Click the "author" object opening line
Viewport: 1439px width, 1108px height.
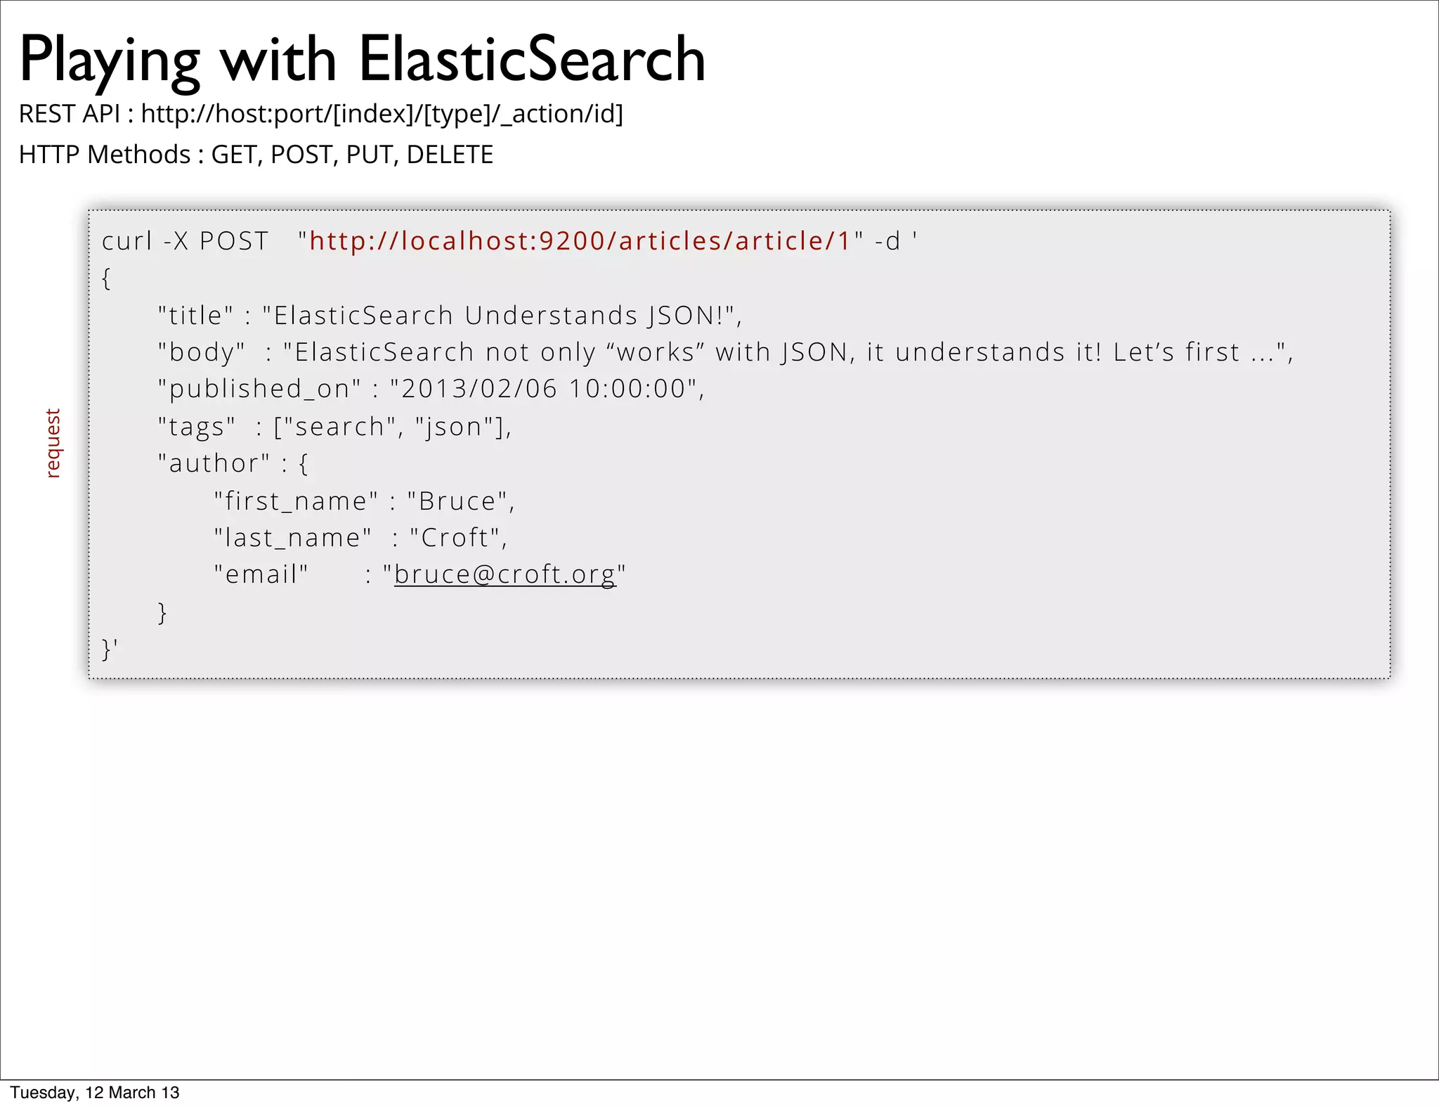coord(233,464)
